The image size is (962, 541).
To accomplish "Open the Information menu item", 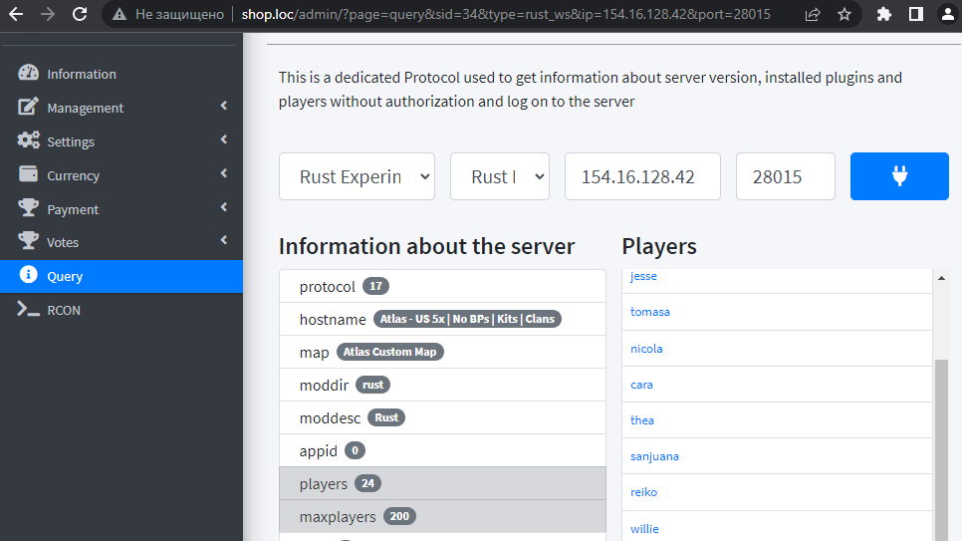I will click(x=81, y=74).
